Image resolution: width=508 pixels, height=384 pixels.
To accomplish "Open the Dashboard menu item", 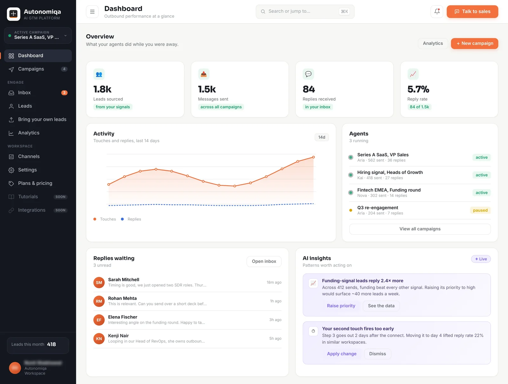I will 38,56.
